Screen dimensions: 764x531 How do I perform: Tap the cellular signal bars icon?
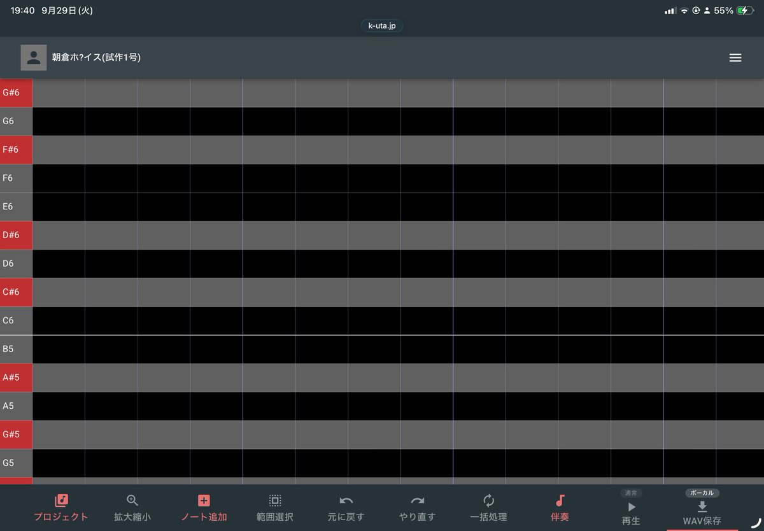click(x=670, y=11)
